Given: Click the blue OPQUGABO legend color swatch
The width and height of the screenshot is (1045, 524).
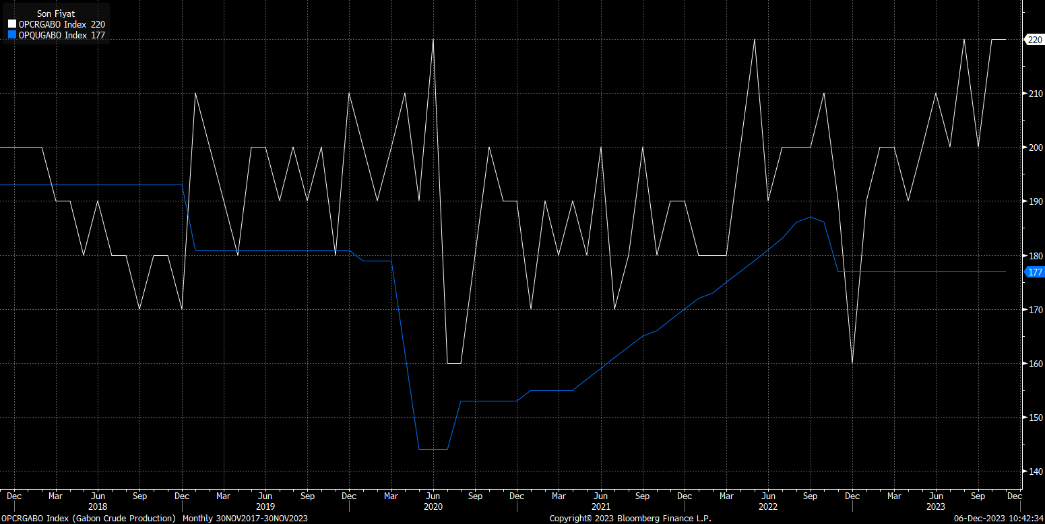Looking at the screenshot, I should pyautogui.click(x=11, y=35).
